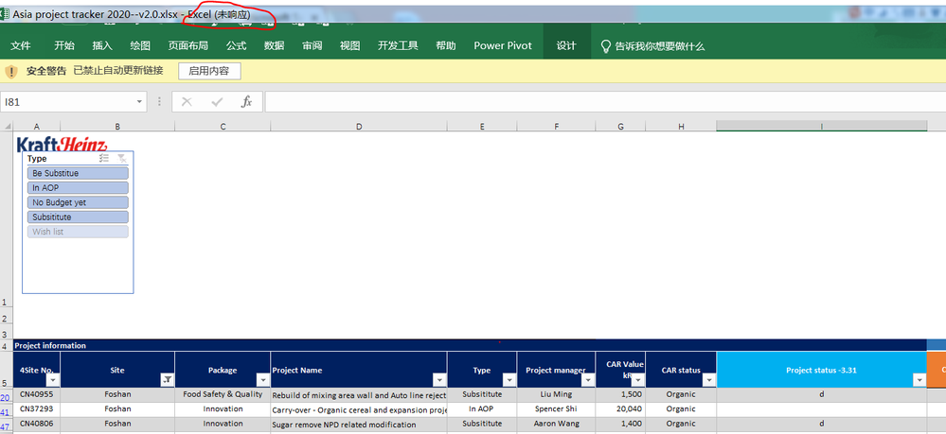Toggle multi-select mode in Type slicer
The width and height of the screenshot is (946, 434).
click(x=104, y=158)
